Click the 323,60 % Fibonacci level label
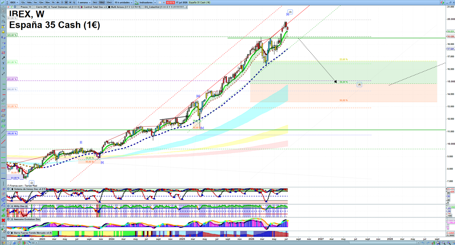Screen dimensions: 455x245 coord(12,35)
